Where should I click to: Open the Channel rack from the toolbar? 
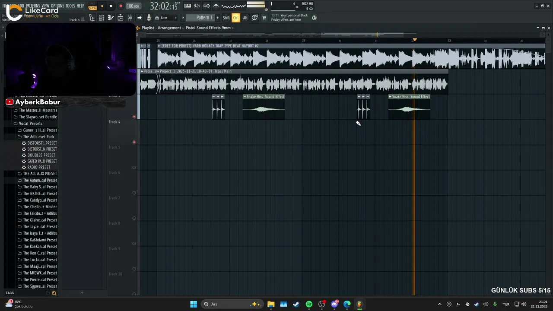click(101, 18)
